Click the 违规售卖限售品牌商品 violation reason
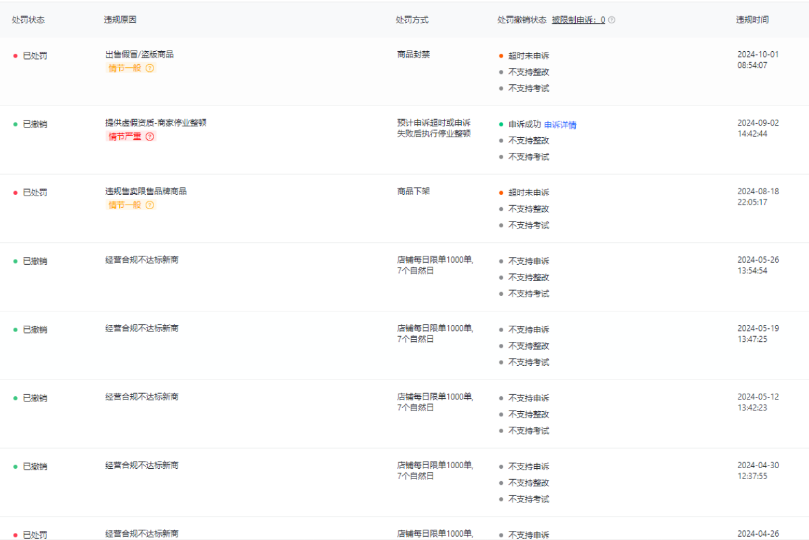809x540 pixels. click(x=146, y=192)
